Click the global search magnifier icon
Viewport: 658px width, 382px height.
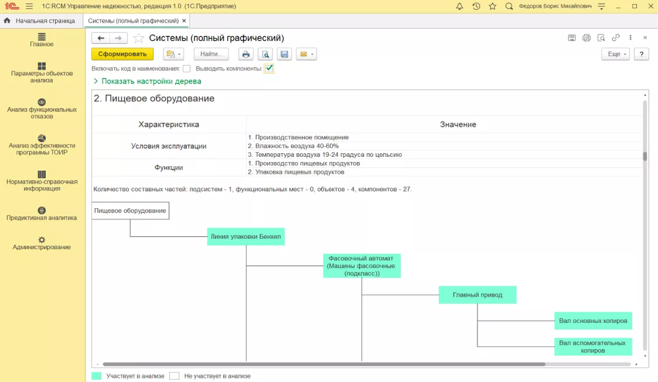coord(509,6)
